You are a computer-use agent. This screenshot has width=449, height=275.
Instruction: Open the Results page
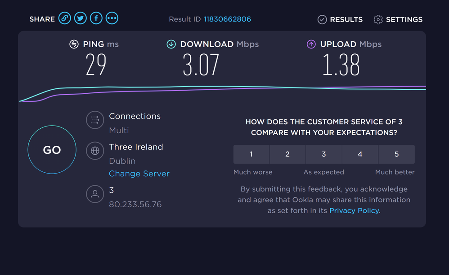coord(340,19)
